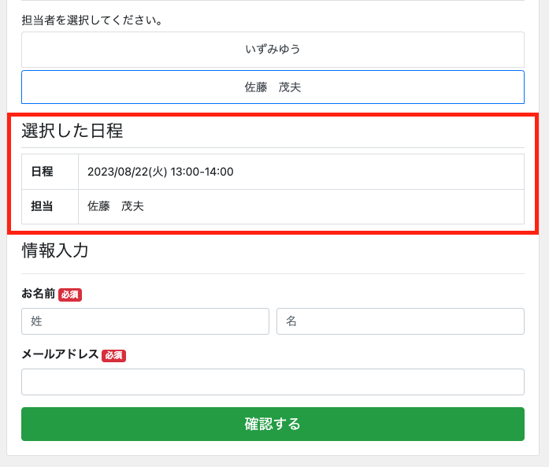Focus the 名 first name field

pyautogui.click(x=400, y=321)
